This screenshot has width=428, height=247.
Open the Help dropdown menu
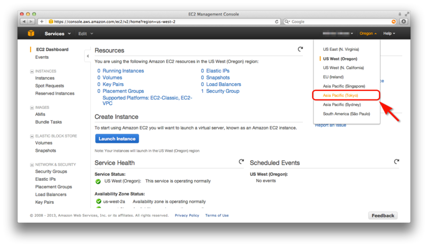point(389,33)
